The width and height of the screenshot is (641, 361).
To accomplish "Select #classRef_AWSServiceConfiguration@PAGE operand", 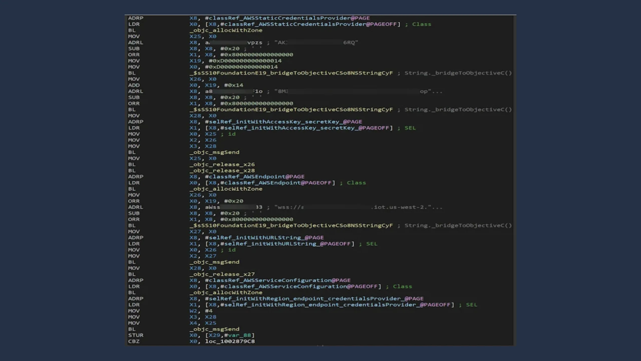I will click(x=278, y=280).
